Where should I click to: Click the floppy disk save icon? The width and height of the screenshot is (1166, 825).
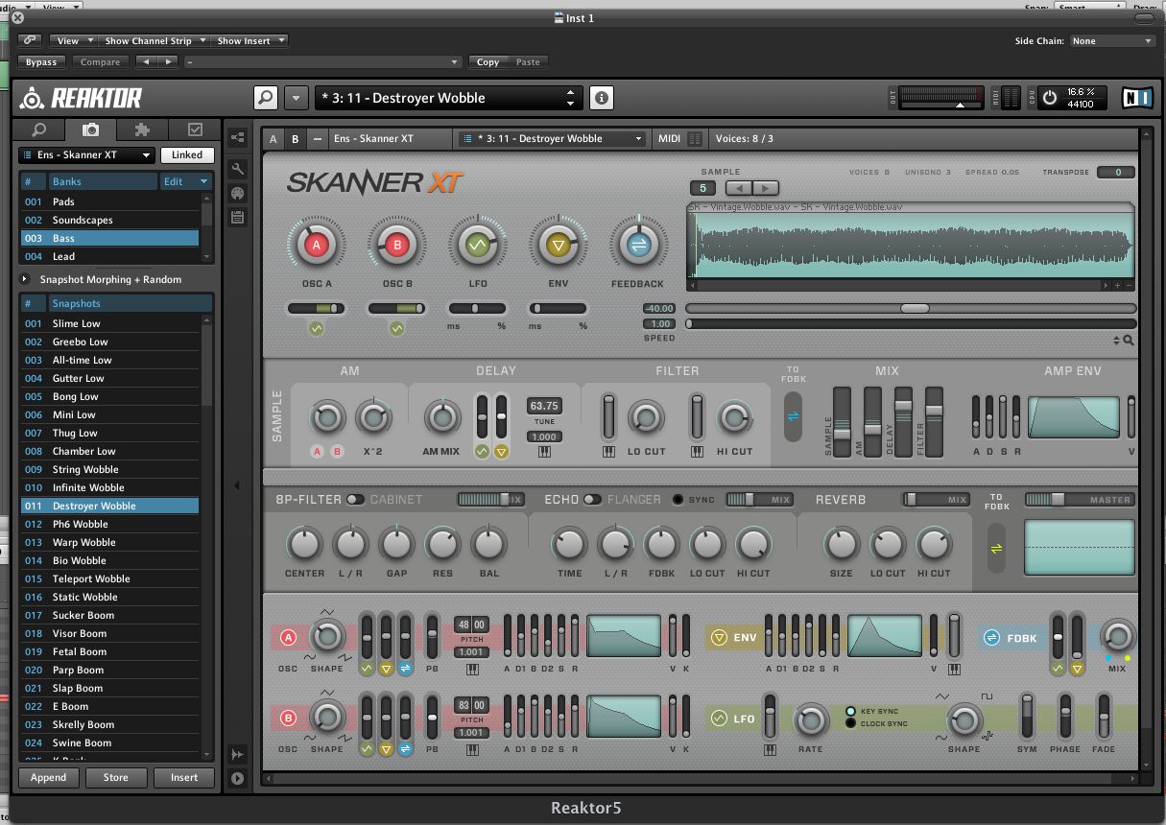(x=238, y=218)
